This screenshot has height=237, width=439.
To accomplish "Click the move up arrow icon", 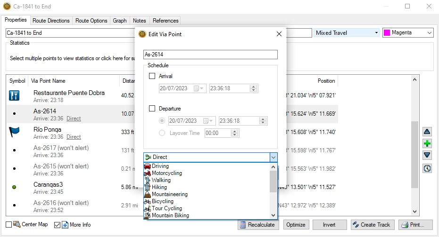I will click(427, 132).
